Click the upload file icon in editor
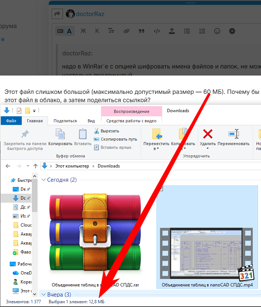This screenshot has width=261, height=307. (x=172, y=31)
